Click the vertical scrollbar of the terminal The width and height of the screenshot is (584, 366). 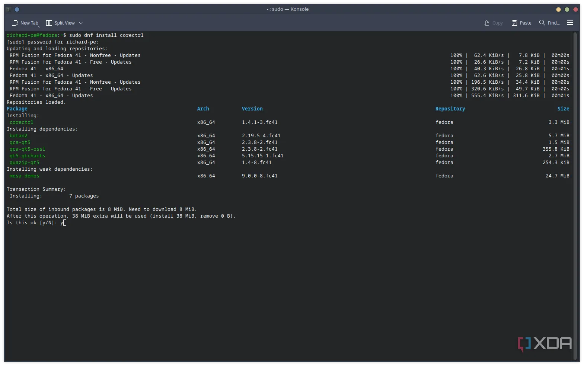coord(575,196)
